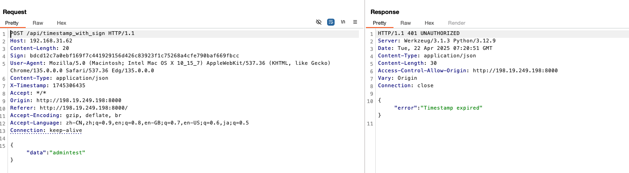Switch to Response Raw tab

click(x=406, y=23)
